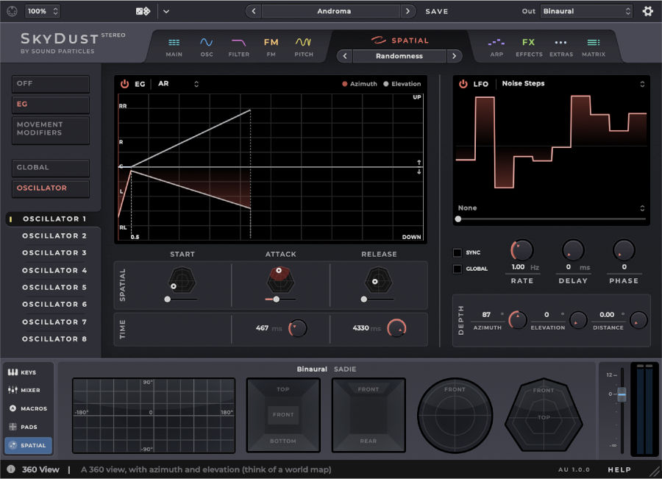Select Oscillator 2 in the list
The height and width of the screenshot is (479, 662).
click(x=55, y=236)
